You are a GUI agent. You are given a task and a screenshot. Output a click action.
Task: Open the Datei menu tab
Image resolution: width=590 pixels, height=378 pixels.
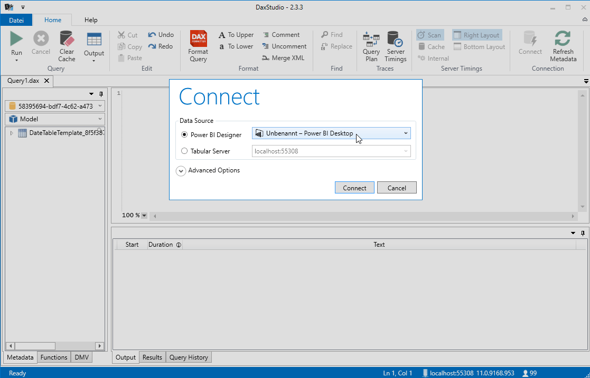point(16,20)
